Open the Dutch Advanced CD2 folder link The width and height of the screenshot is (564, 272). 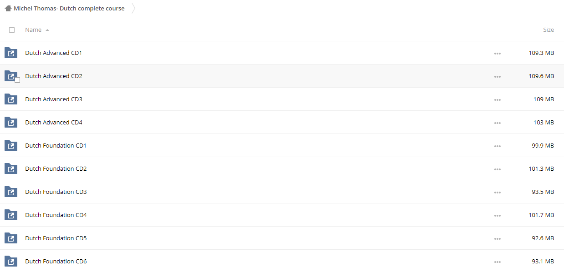54,76
